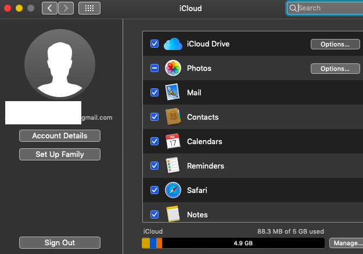Screen dimensions: 363x254
Task: Click the iCloud Drive cloud icon
Action: click(x=173, y=44)
